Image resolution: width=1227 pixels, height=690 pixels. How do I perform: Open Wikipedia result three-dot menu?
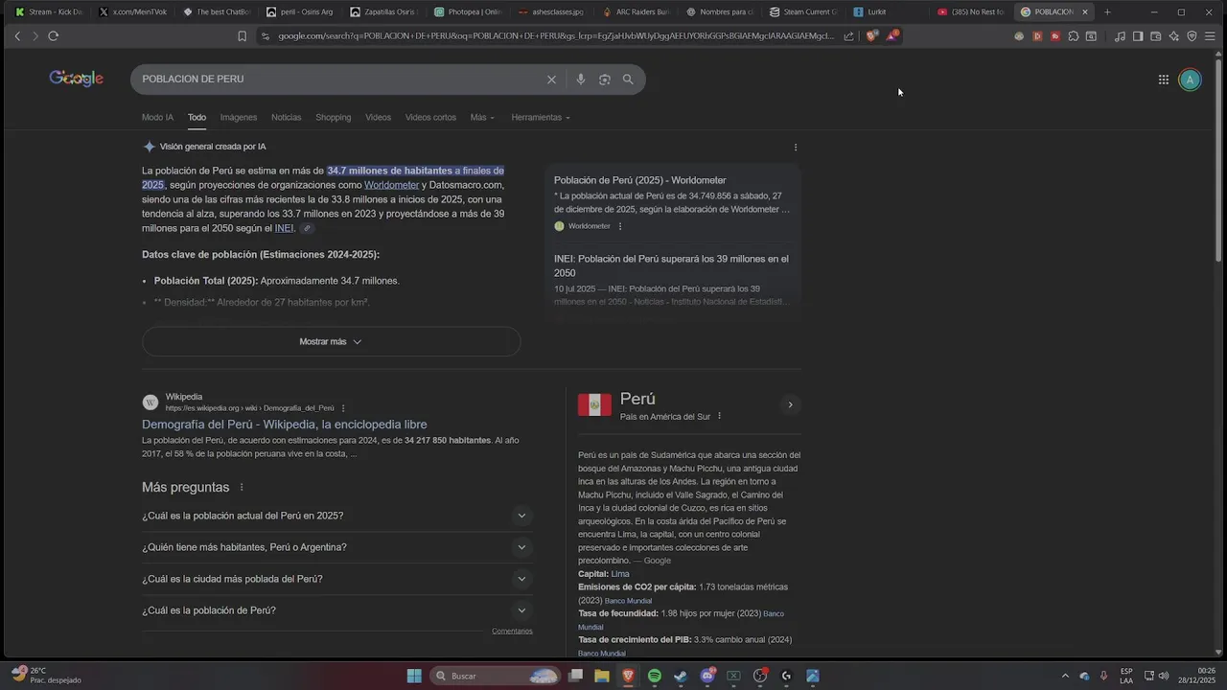coord(343,408)
